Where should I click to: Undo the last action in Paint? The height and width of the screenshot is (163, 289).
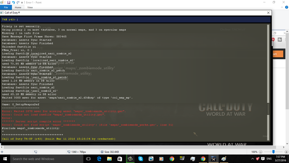point(13,2)
